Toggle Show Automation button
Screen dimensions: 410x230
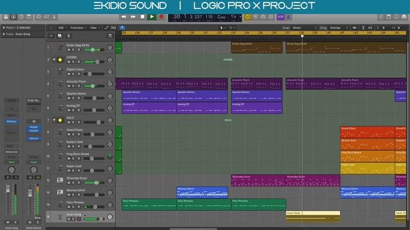106,27
